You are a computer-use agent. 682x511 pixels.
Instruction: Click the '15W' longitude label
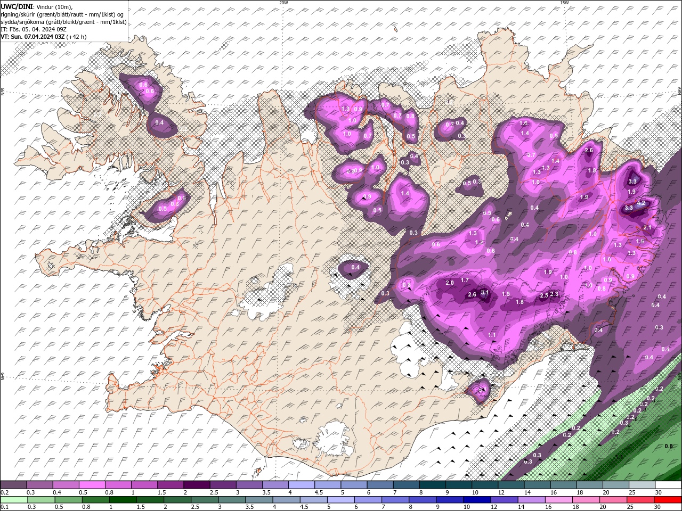564,3
